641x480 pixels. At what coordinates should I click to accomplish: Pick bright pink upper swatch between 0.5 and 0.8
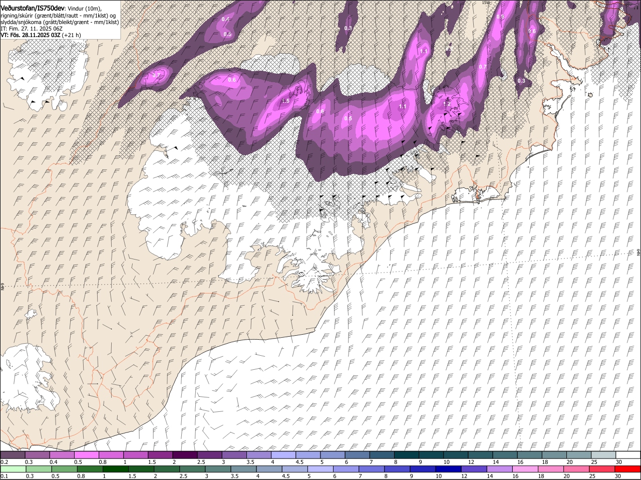click(x=87, y=455)
